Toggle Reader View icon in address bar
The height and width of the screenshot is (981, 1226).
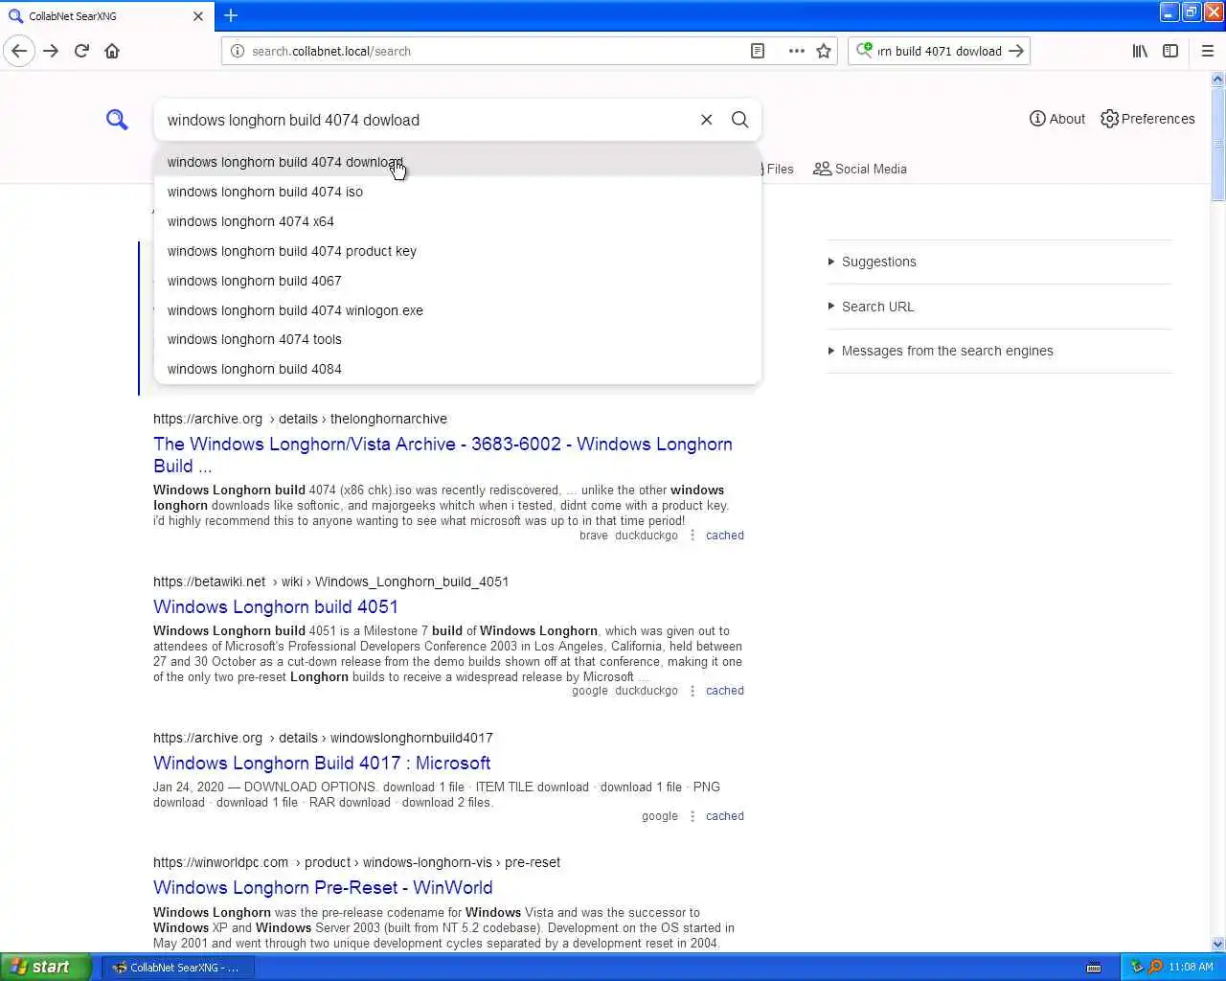point(758,51)
